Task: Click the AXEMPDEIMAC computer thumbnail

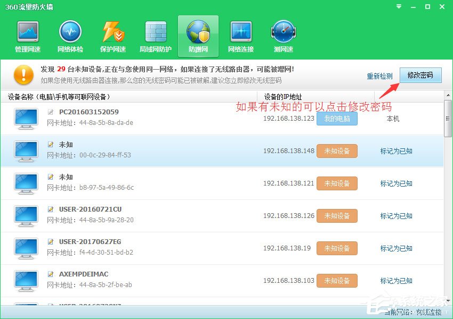Action: pos(26,281)
